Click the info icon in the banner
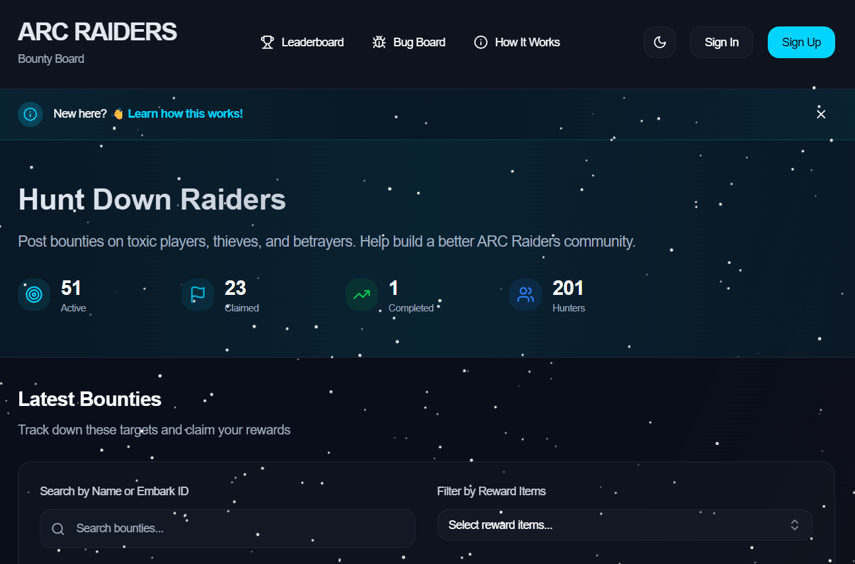Image resolution: width=855 pixels, height=564 pixels. [x=30, y=114]
